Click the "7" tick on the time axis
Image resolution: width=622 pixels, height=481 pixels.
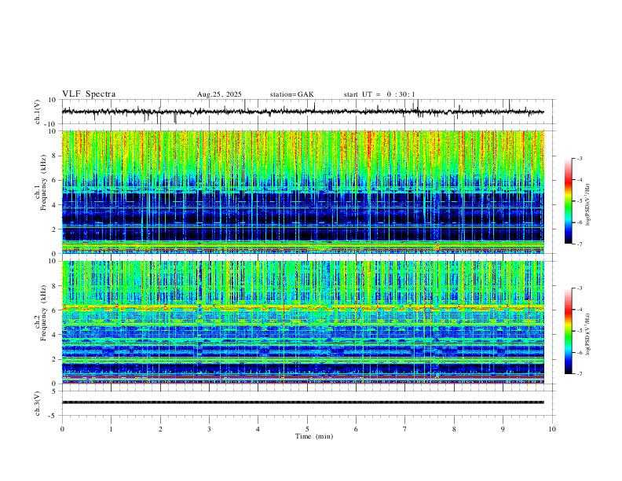click(405, 429)
